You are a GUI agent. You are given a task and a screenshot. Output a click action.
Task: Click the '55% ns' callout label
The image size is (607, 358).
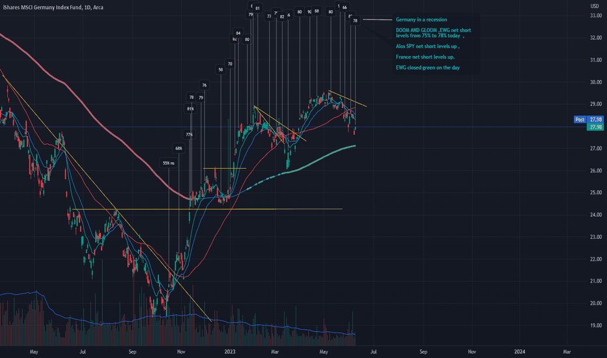(x=169, y=163)
